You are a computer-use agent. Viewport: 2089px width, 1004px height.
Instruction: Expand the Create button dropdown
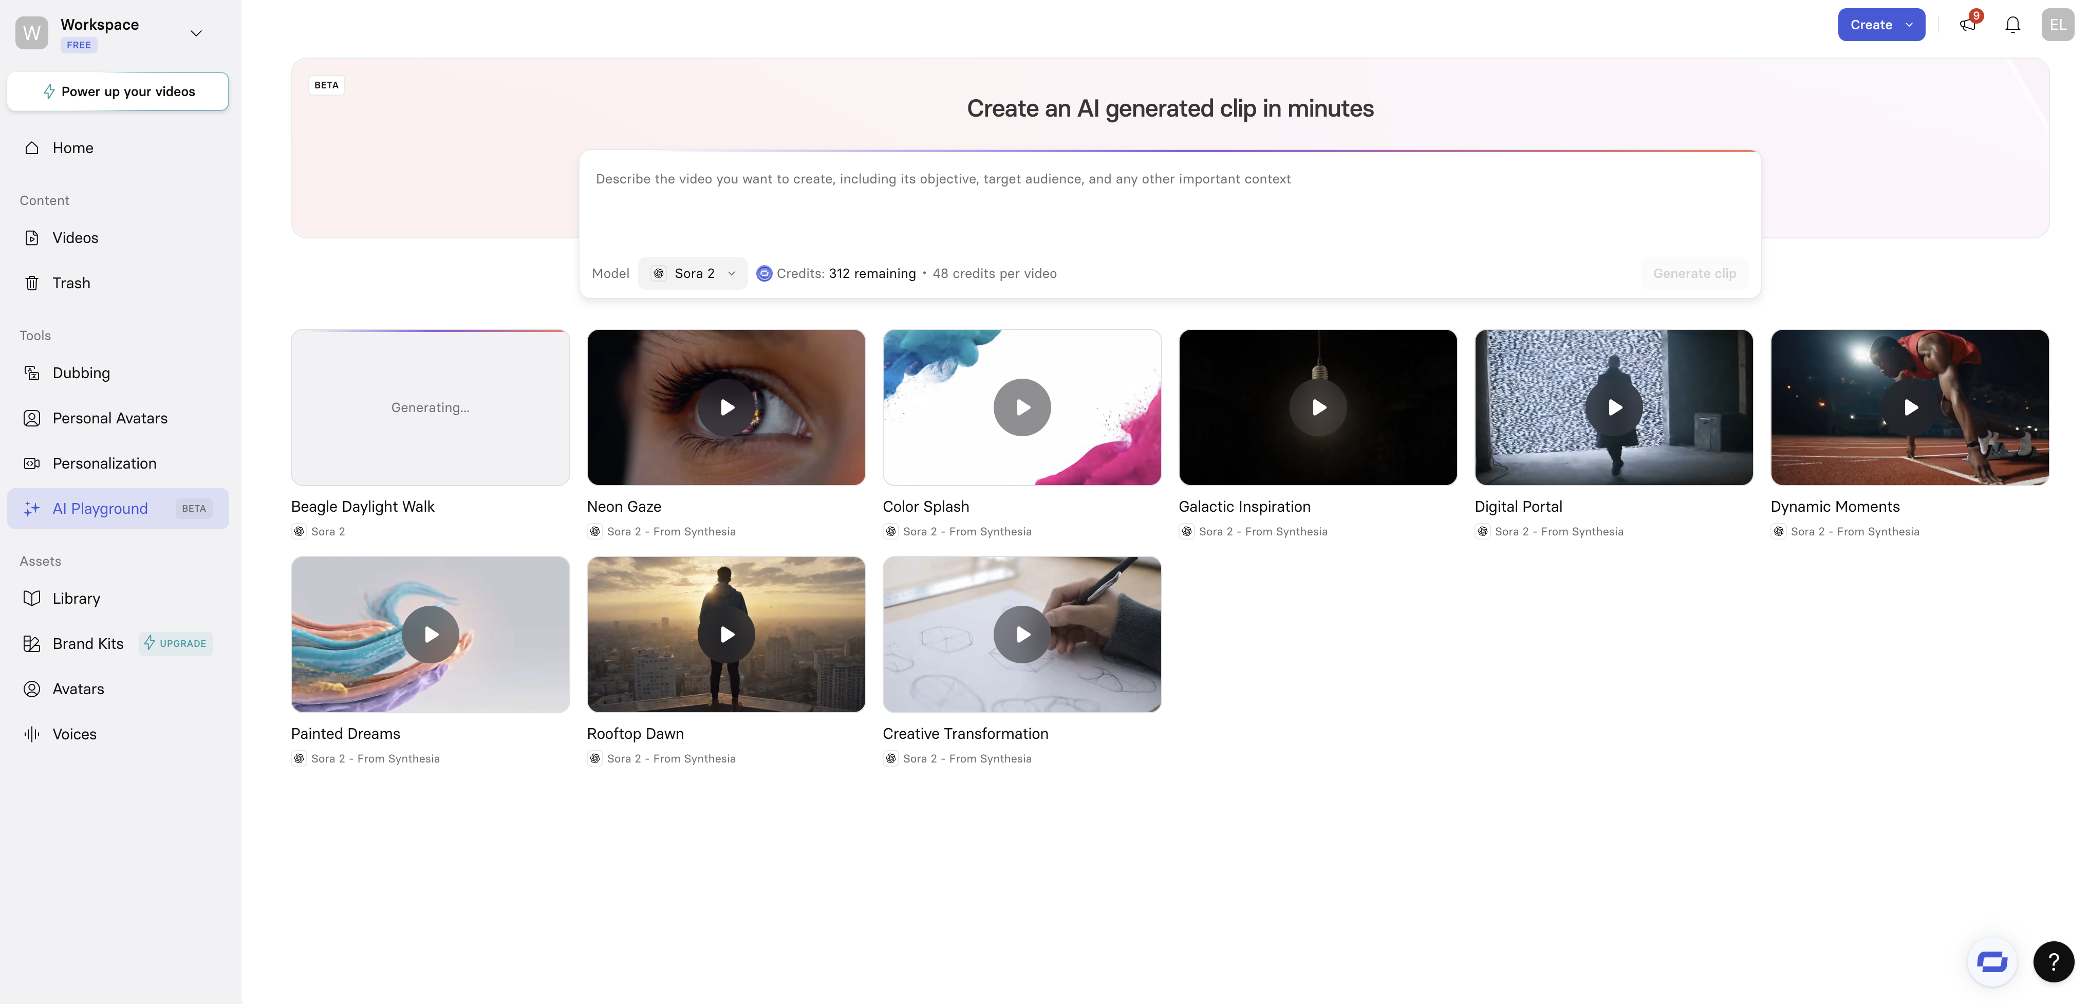tap(1909, 25)
